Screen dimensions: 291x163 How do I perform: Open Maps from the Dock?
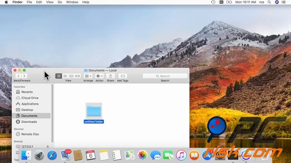tap(130, 155)
